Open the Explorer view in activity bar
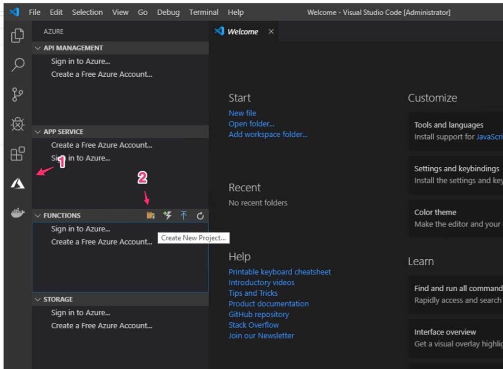503x369 pixels. pos(18,35)
